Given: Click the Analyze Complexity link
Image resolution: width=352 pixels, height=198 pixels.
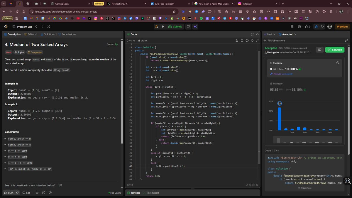Looking at the screenshot, I should tap(281, 74).
